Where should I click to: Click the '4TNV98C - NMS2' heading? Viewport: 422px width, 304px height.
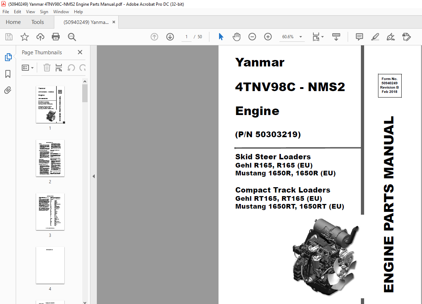tap(290, 86)
